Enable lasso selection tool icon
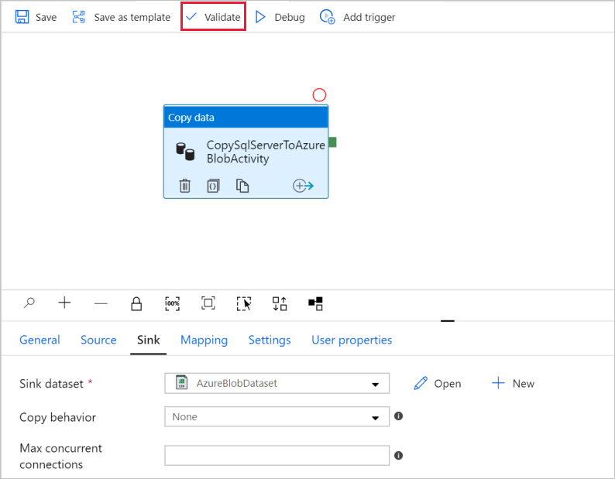This screenshot has width=615, height=479. pos(244,303)
